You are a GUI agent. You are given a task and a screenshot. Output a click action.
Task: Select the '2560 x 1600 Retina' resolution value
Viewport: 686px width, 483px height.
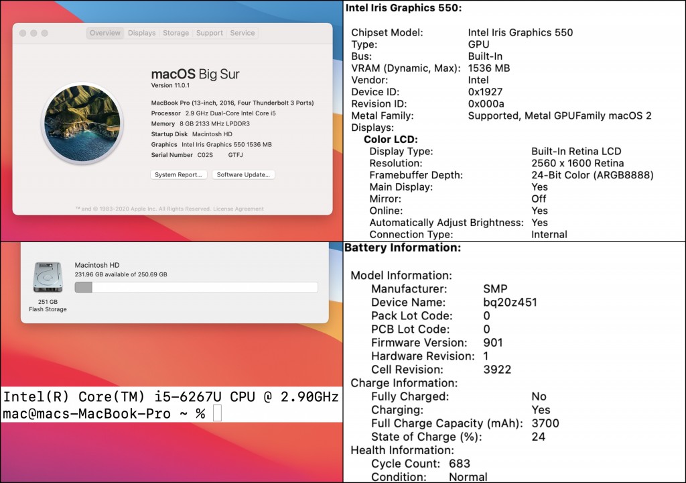(x=577, y=163)
